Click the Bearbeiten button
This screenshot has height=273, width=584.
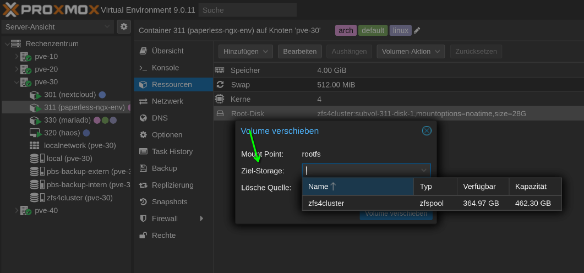pyautogui.click(x=300, y=51)
